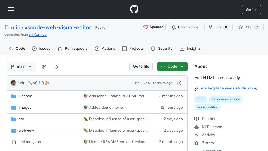This screenshot has width=268, height=151.
Task: Click the star count badge 7
Action: (x=257, y=27)
